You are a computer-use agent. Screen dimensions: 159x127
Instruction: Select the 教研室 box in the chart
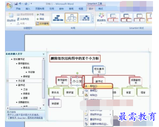click(70, 93)
